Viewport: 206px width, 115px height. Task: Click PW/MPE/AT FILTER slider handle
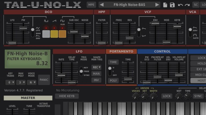click(157, 77)
